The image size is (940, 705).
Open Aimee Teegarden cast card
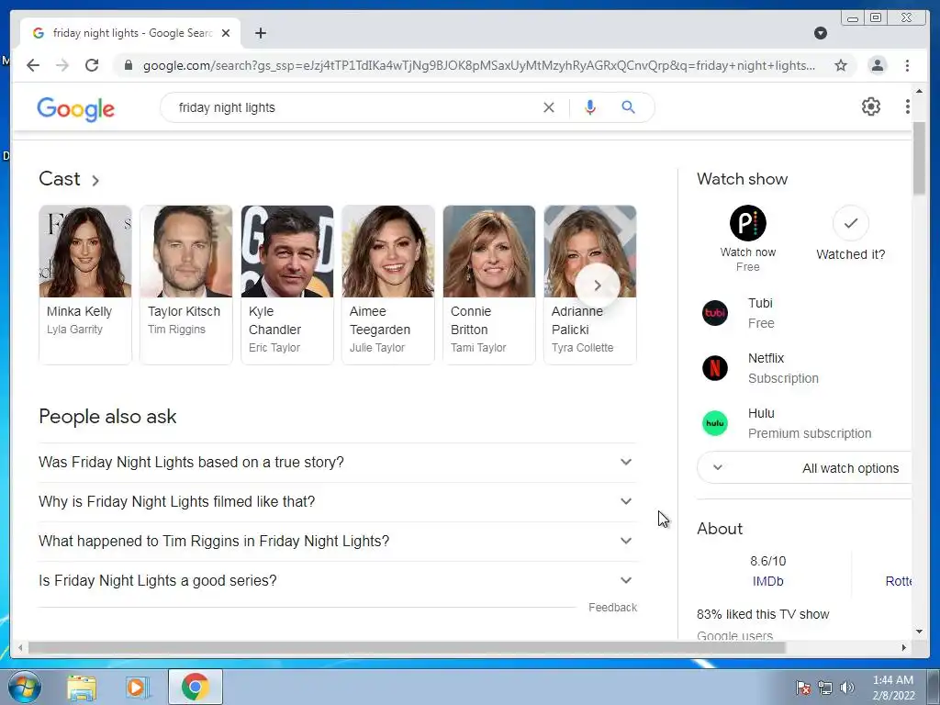coord(388,285)
